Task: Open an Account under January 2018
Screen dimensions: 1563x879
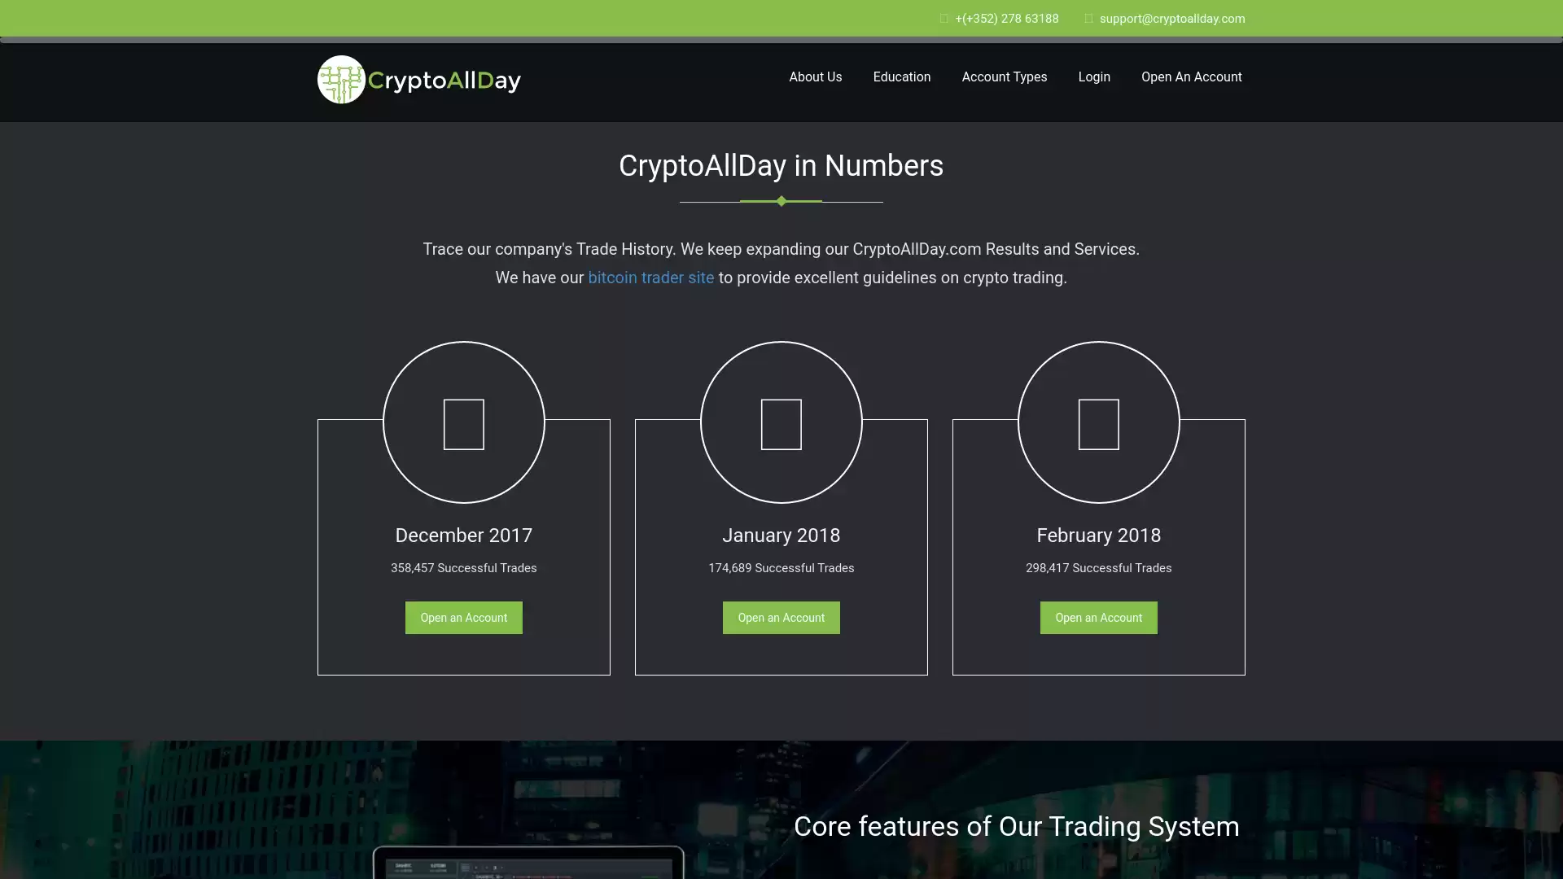Action: coord(781,618)
